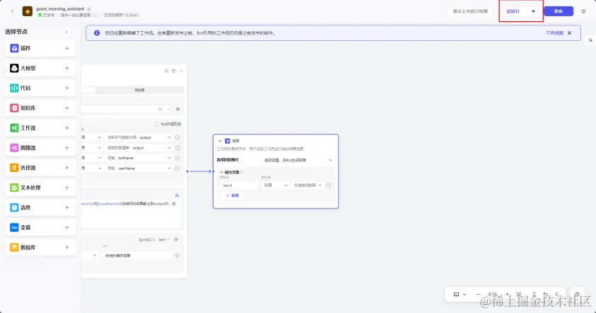Open the 开始 - botName dropdown
The width and height of the screenshot is (596, 313).
click(x=139, y=158)
